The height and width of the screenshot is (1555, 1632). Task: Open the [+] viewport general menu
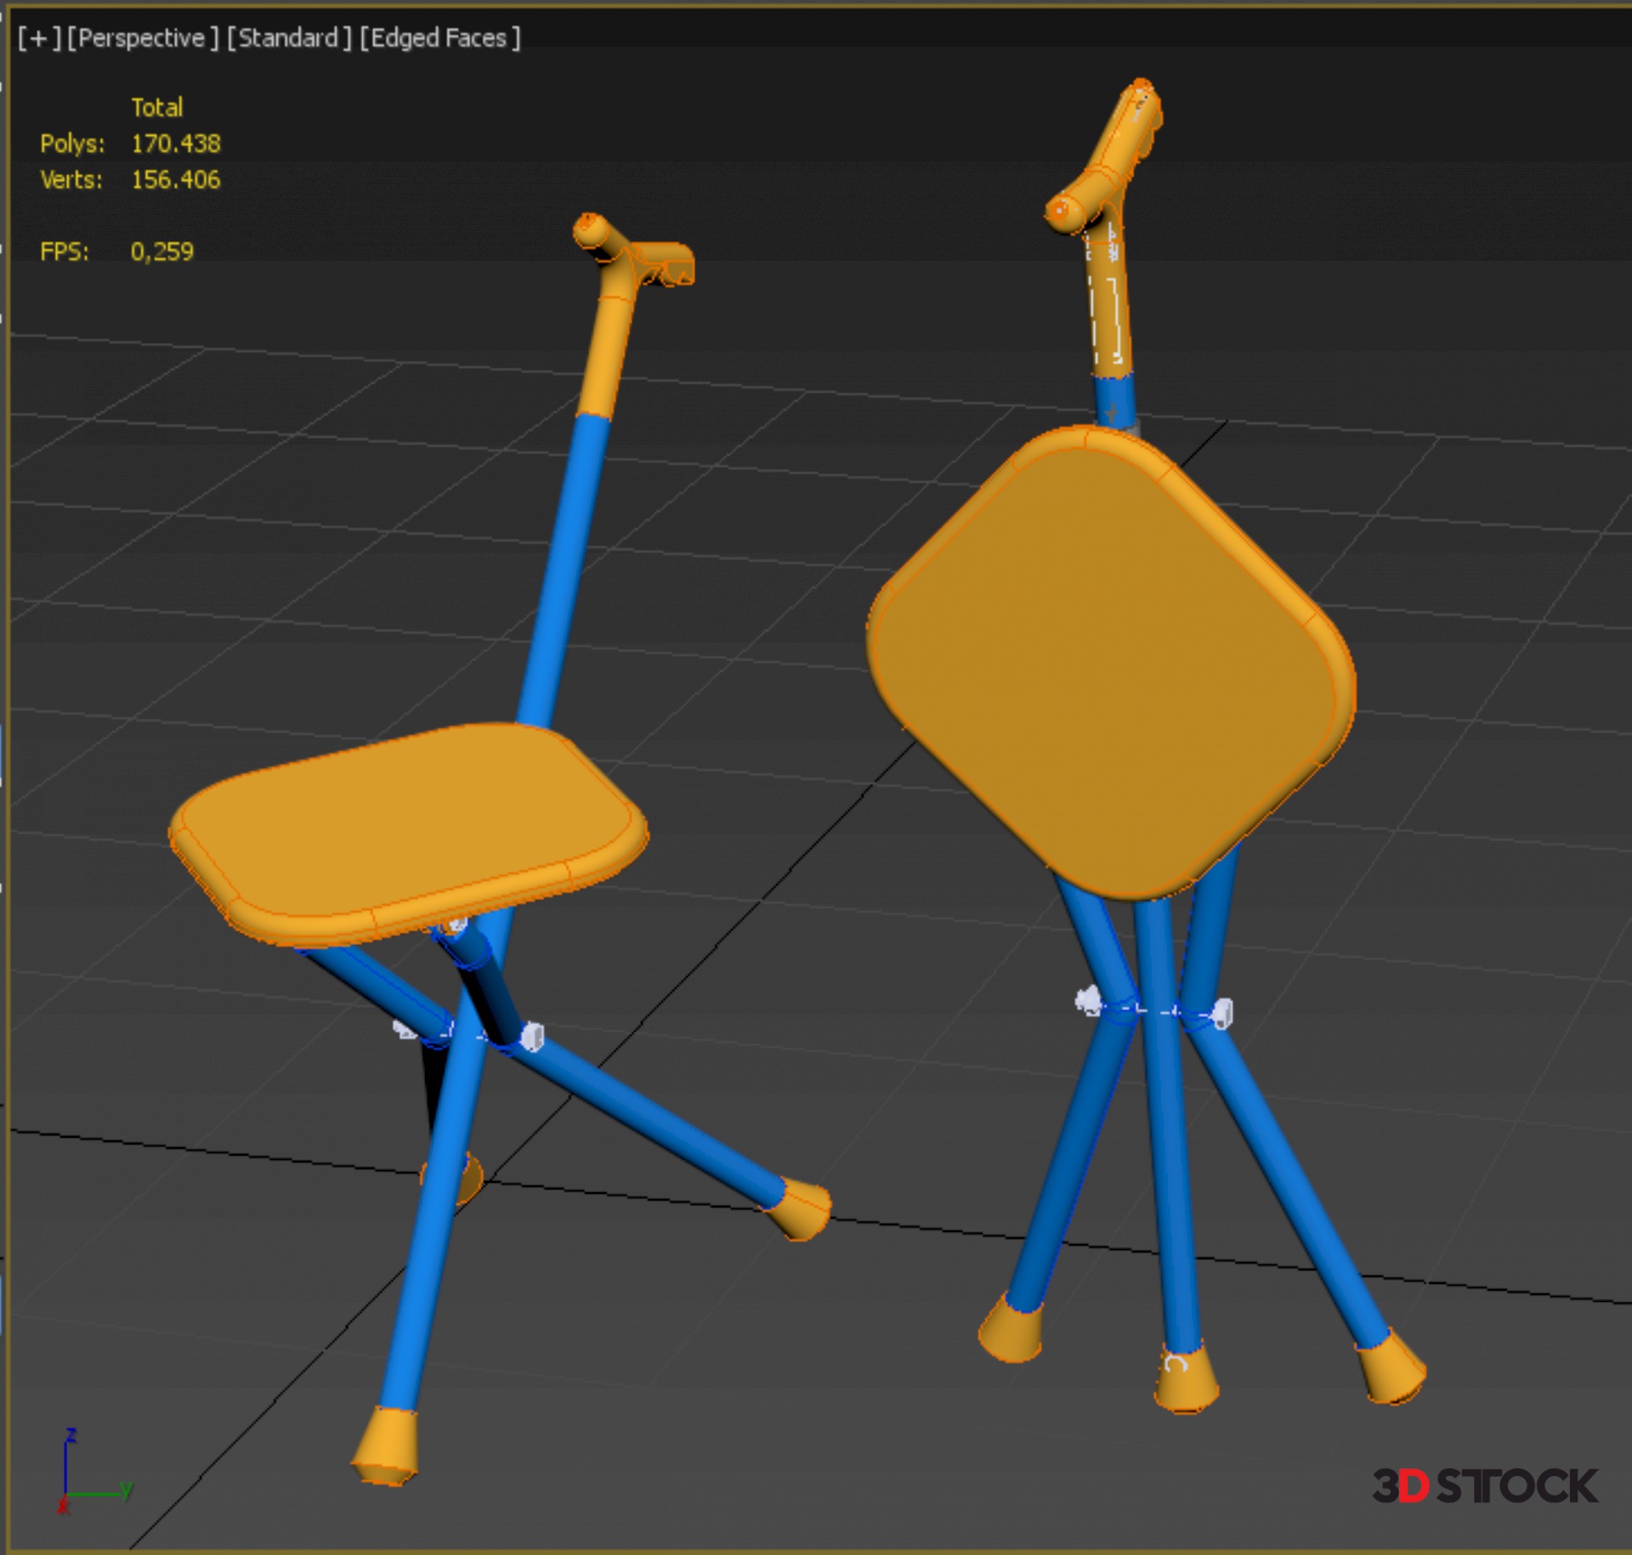[x=39, y=38]
